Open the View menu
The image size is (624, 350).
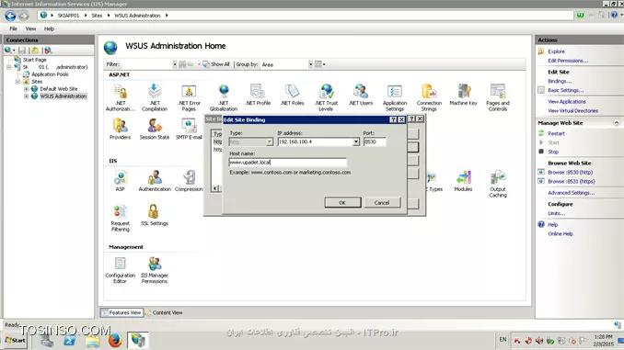click(x=30, y=28)
